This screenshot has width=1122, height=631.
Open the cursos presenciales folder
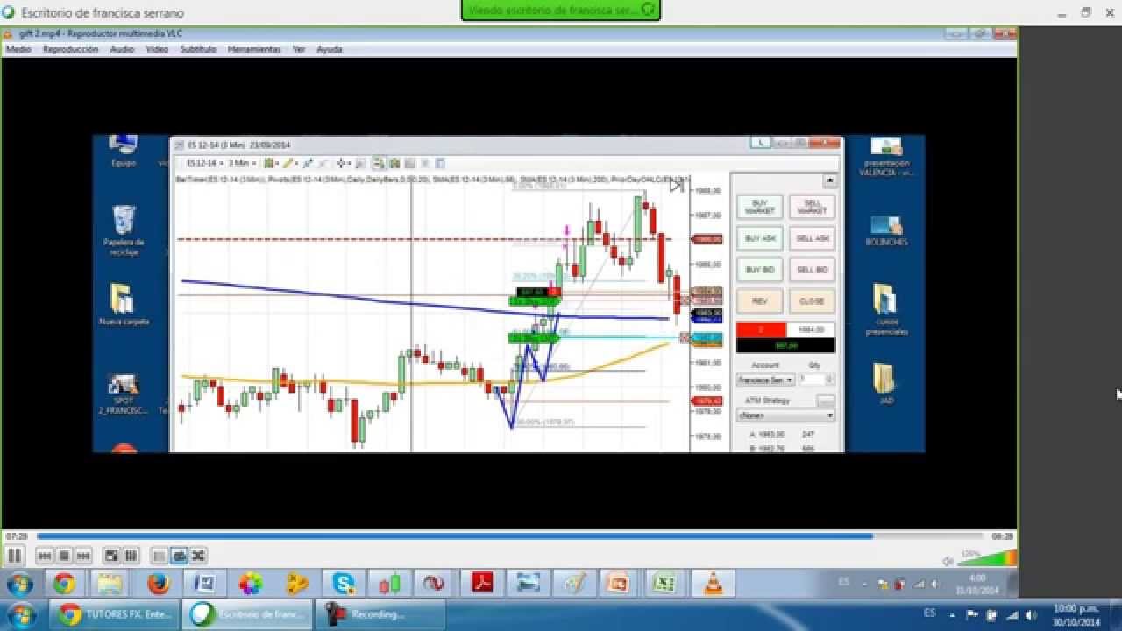point(886,308)
